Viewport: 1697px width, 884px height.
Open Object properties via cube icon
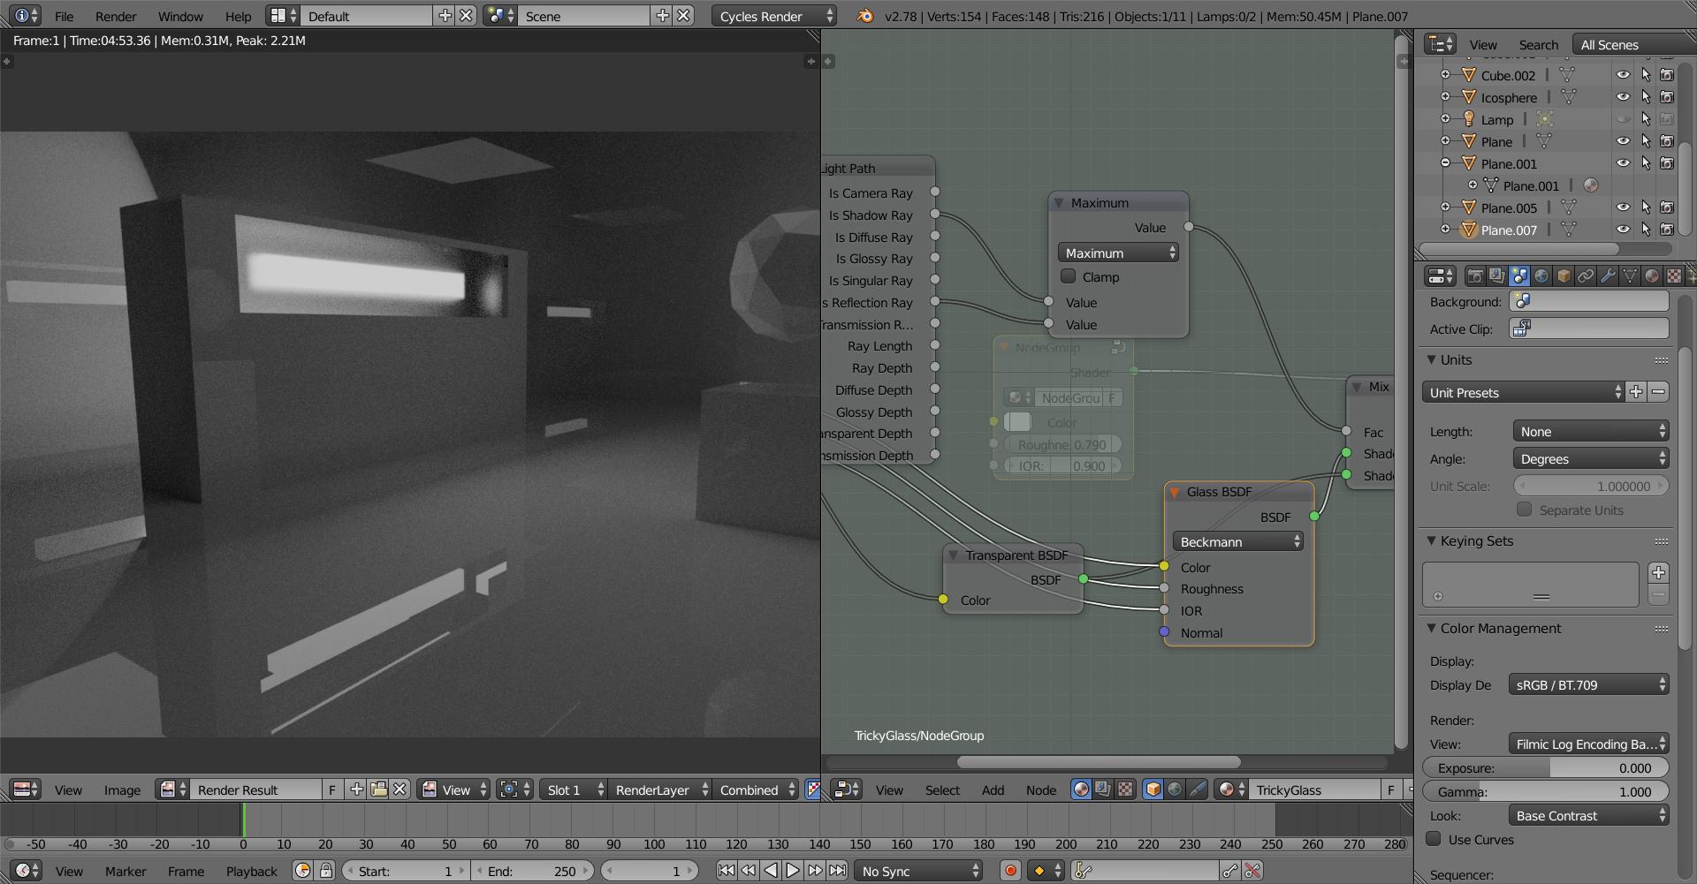[x=1564, y=276]
